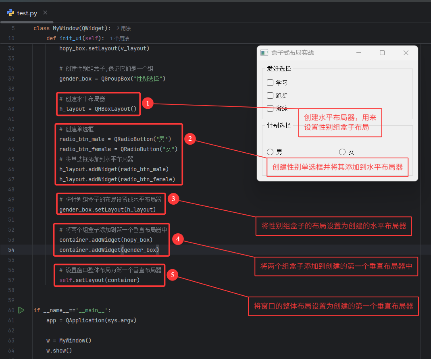Select the test.py editor tab
Image resolution: width=431 pixels, height=359 pixels.
pyautogui.click(x=27, y=13)
